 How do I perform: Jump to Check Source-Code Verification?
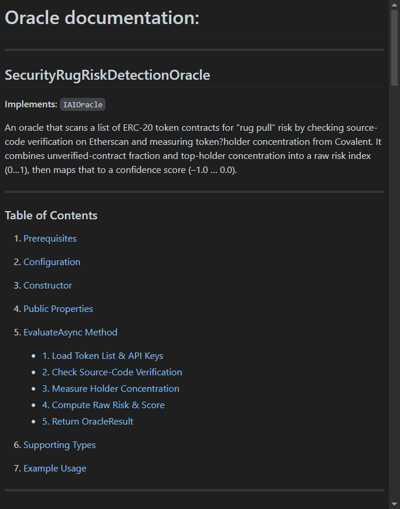(x=112, y=372)
